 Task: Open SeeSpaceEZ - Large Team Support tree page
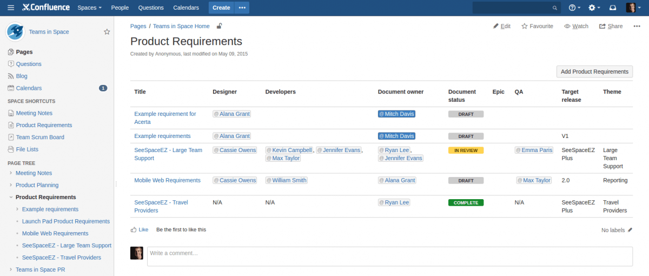point(67,245)
